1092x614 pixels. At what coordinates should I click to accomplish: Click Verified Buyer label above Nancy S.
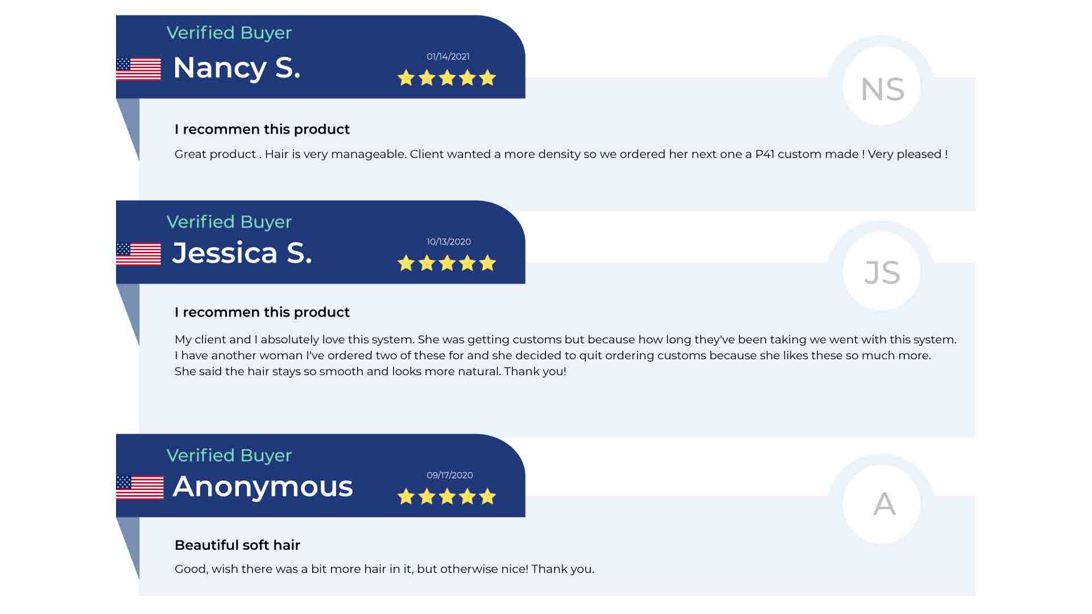[x=229, y=33]
